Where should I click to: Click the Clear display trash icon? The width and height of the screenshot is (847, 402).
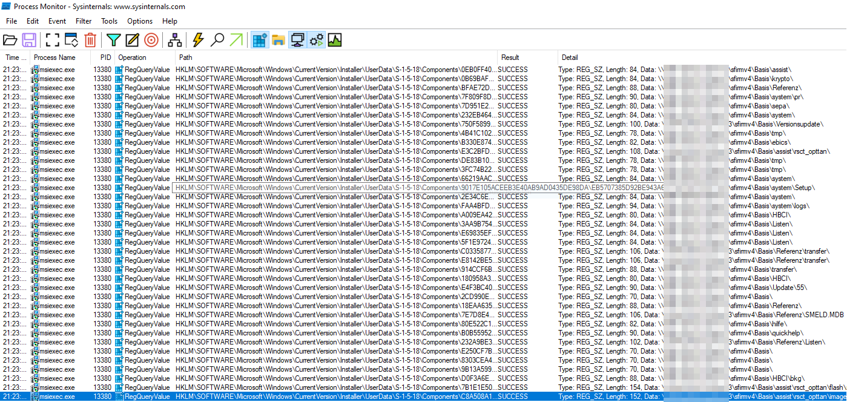tap(90, 40)
